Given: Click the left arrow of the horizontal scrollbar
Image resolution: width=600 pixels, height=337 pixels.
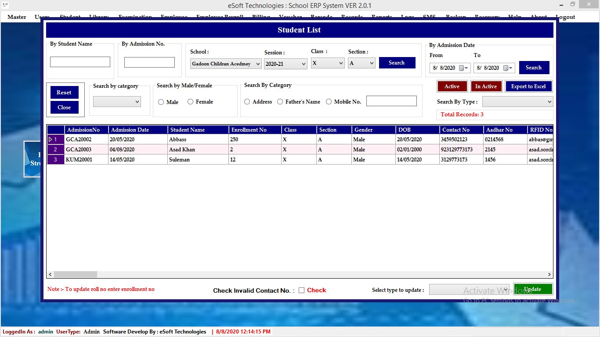Looking at the screenshot, I should pyautogui.click(x=50, y=274).
